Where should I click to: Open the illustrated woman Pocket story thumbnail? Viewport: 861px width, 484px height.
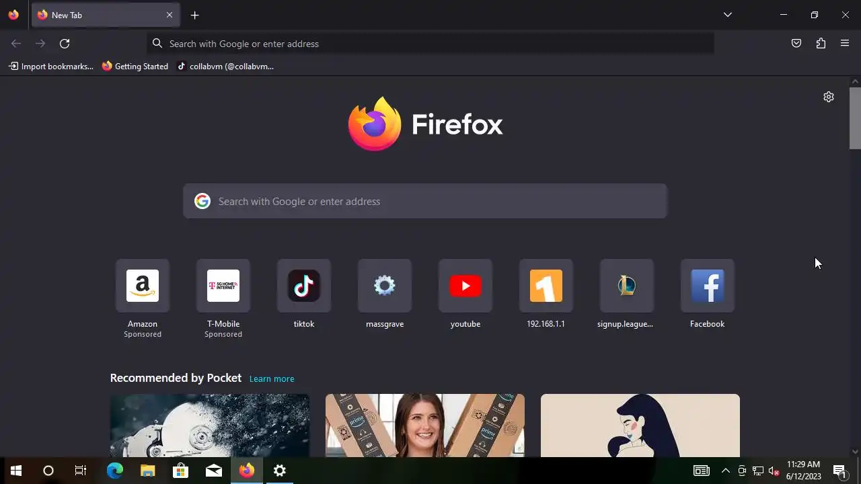point(640,426)
